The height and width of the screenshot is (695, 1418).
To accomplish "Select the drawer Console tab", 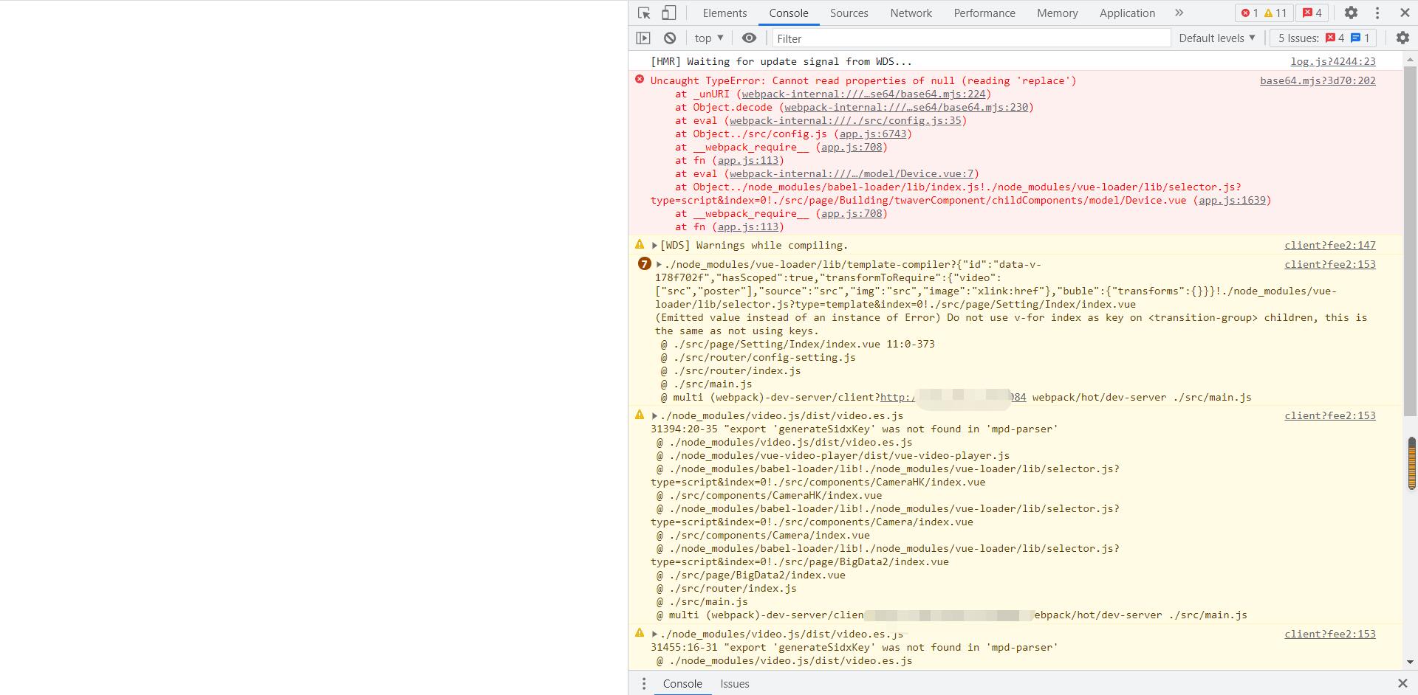I will (682, 684).
